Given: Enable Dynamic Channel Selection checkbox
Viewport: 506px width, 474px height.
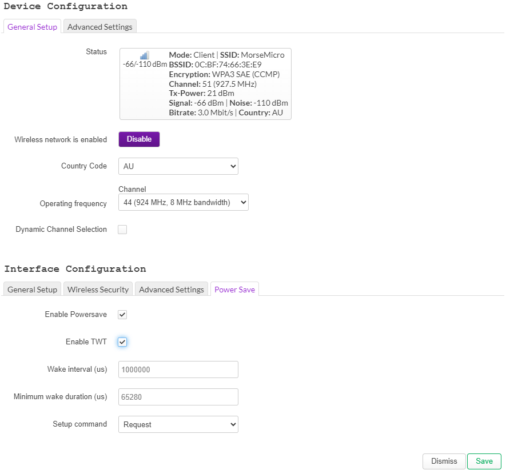Looking at the screenshot, I should [122, 230].
